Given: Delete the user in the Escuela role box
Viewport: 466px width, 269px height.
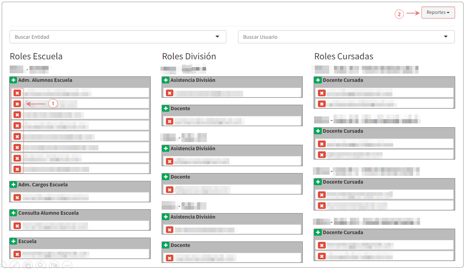Looking at the screenshot, I should (x=17, y=254).
